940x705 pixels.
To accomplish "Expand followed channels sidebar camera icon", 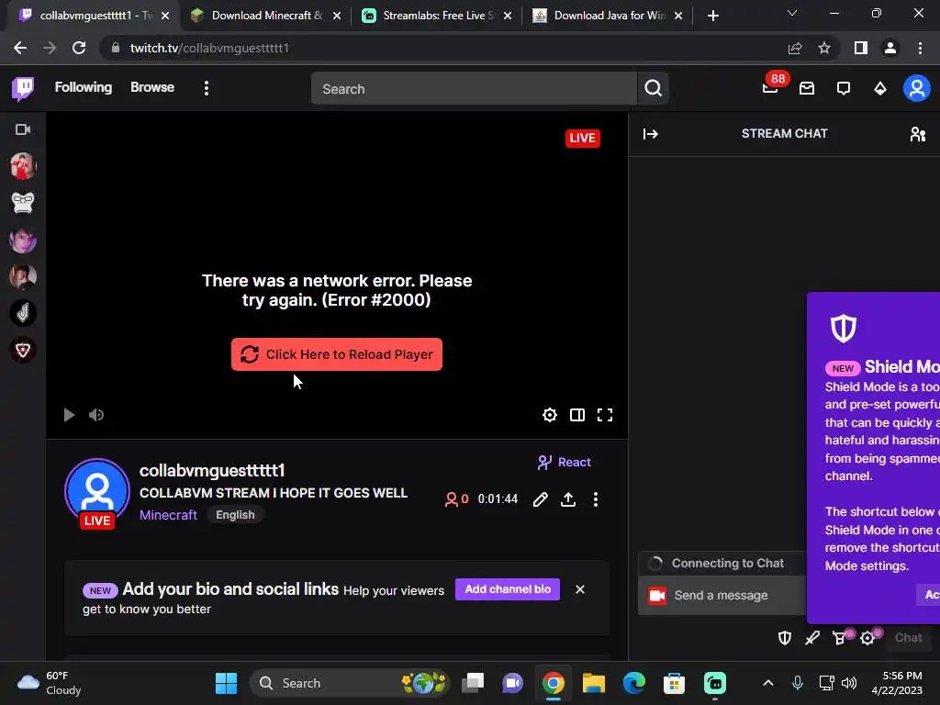I will [23, 129].
